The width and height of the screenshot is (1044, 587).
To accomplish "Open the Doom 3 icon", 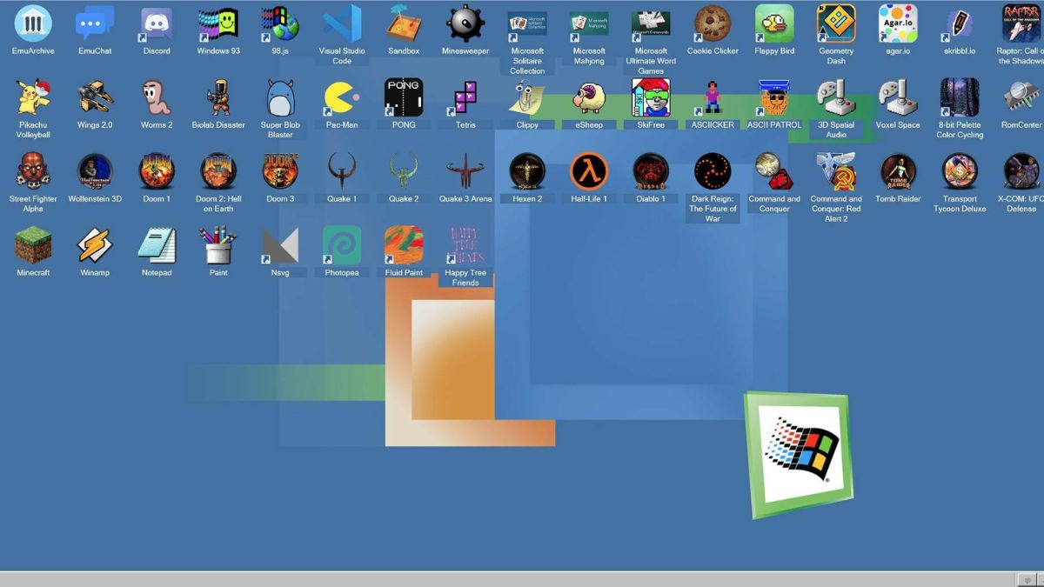I will (x=280, y=171).
